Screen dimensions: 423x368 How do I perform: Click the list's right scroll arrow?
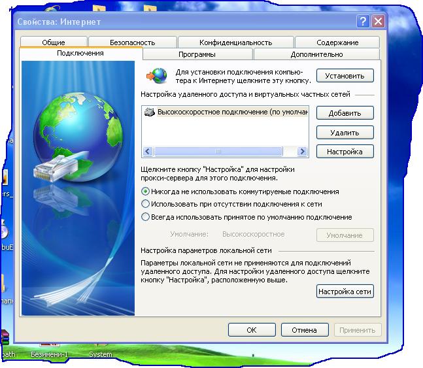(x=302, y=151)
